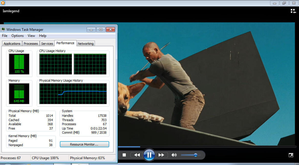Click the Iamlegend video title text
The image size is (299, 165).
click(x=11, y=11)
